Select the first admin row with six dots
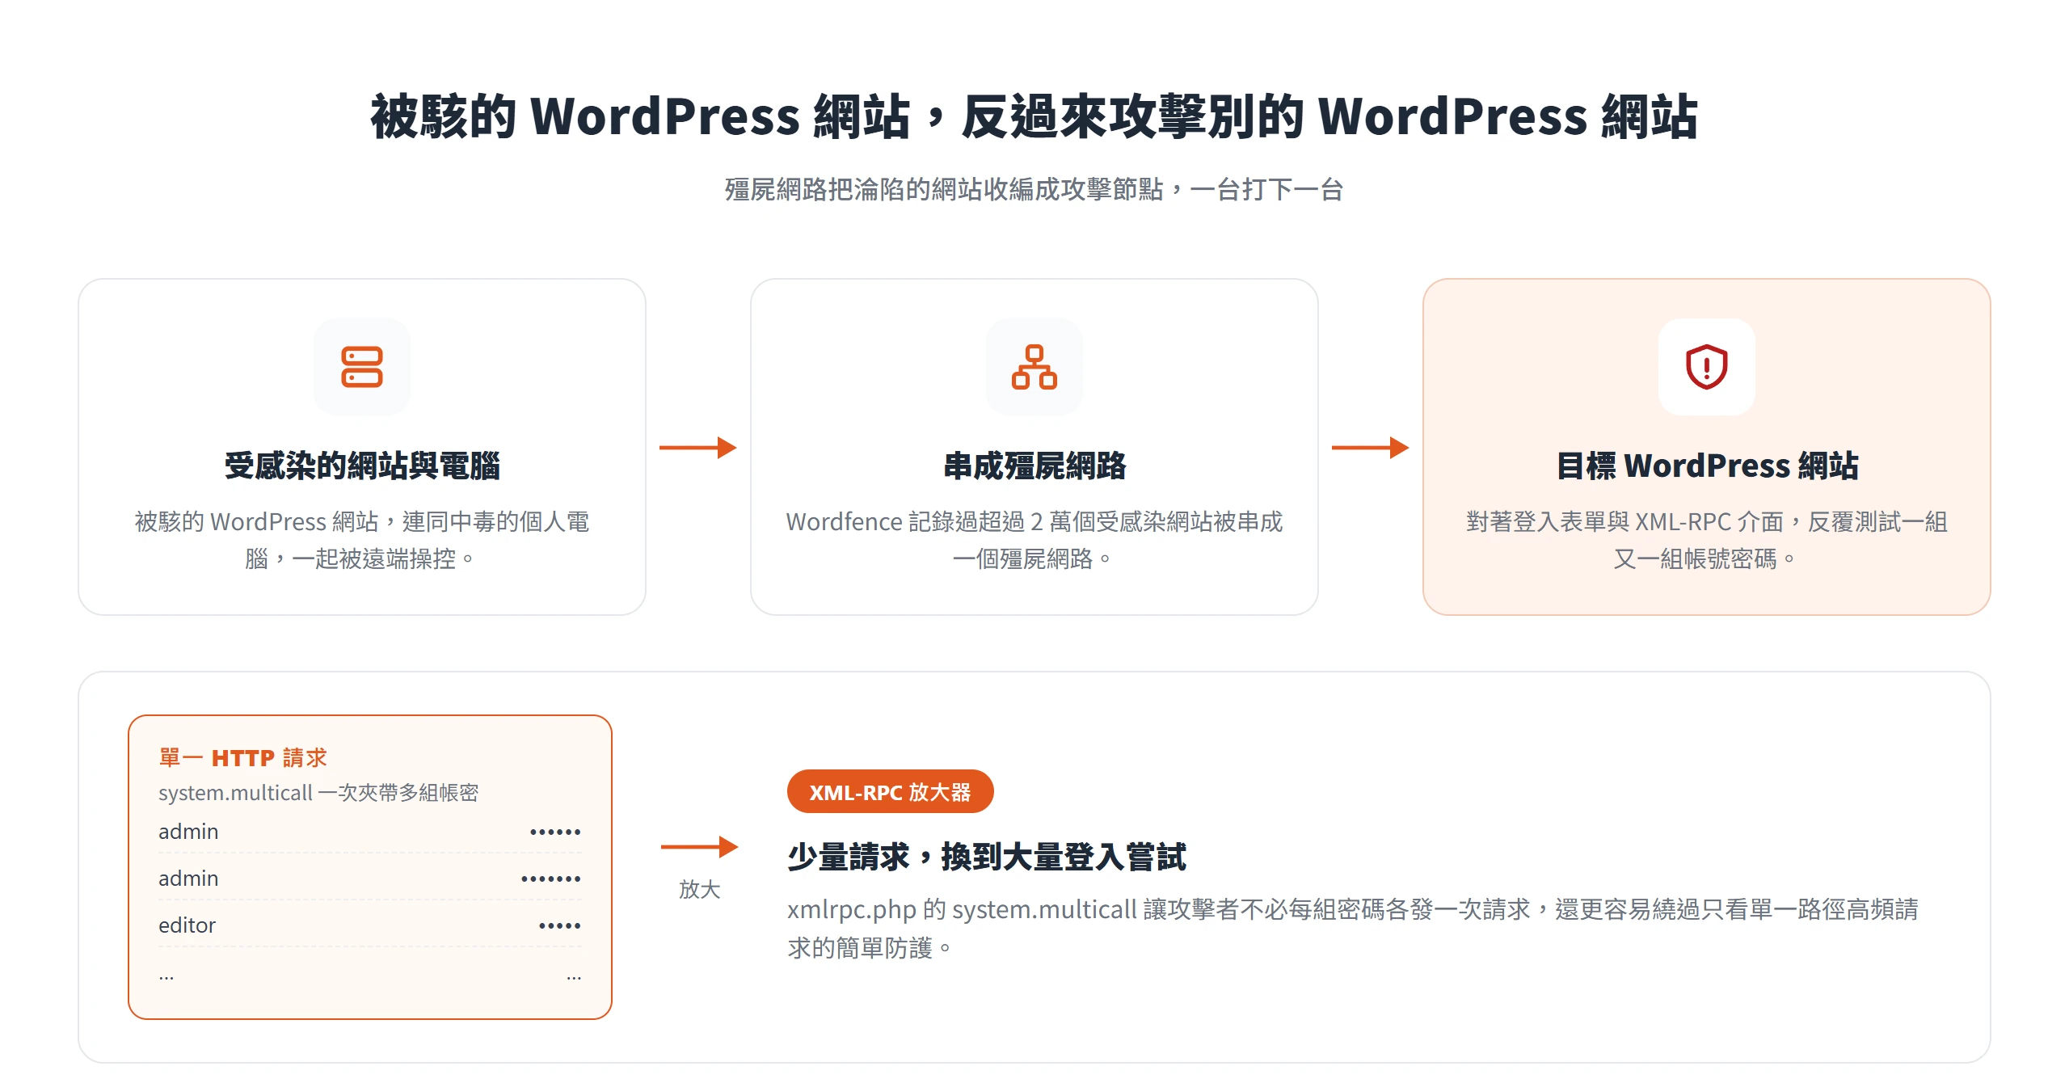Image resolution: width=2069 pixels, height=1083 pixels. point(369,832)
